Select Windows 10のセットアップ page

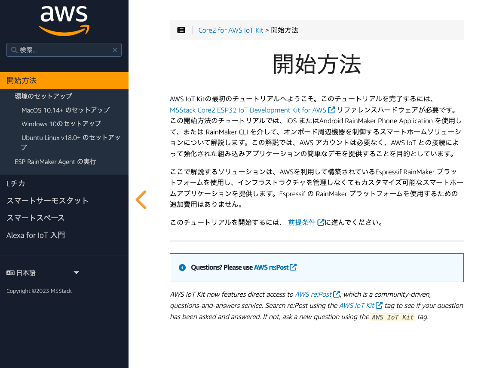(x=61, y=124)
